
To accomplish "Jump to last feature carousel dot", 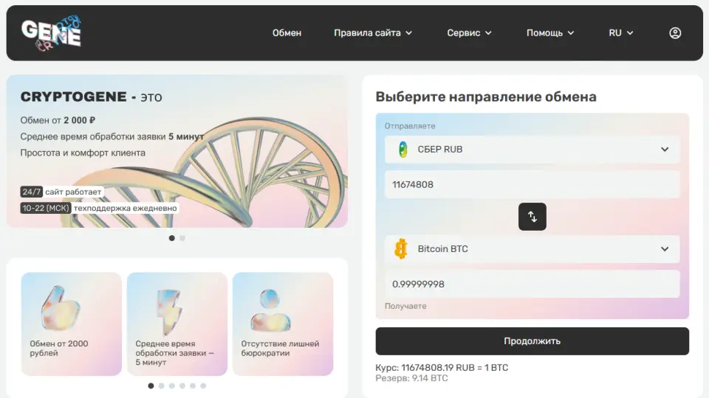I will pos(203,385).
